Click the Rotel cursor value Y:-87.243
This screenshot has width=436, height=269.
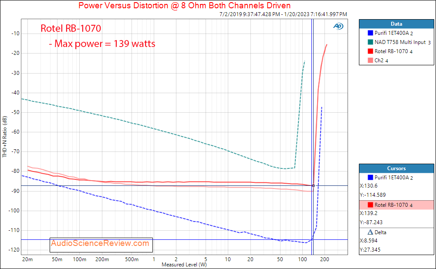[x=371, y=222]
